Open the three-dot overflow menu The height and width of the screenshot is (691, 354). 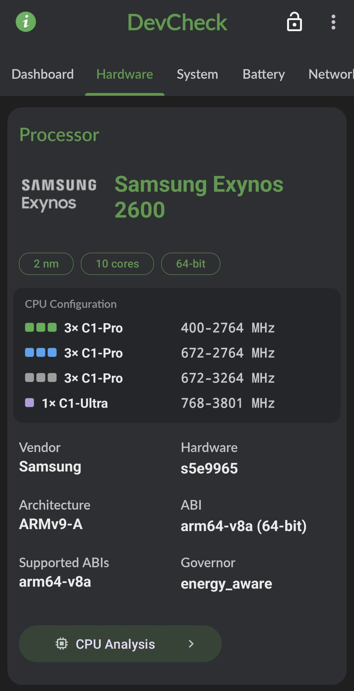(333, 22)
